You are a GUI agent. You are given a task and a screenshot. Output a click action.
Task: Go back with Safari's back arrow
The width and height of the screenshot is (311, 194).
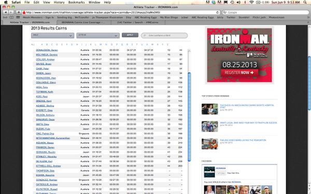pyautogui.click(x=6, y=12)
